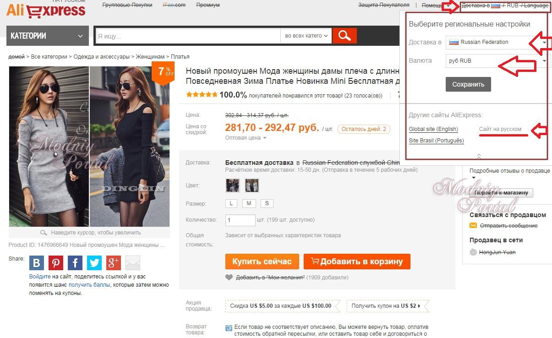
Task: Click the Осталось дней: 2 badge
Action: click(x=364, y=129)
